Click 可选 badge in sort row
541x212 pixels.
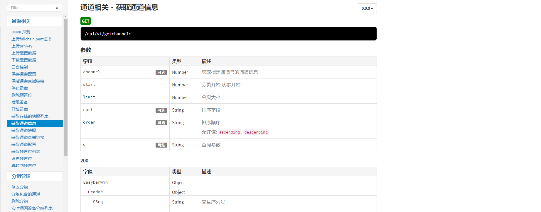pos(161,110)
